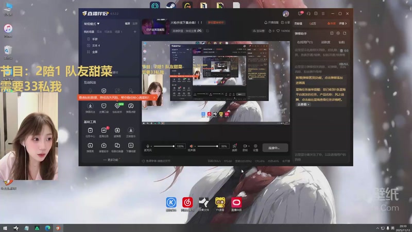The image size is (412, 232).
Task: Switch to the 钻粉 tab
Action: (341, 42)
